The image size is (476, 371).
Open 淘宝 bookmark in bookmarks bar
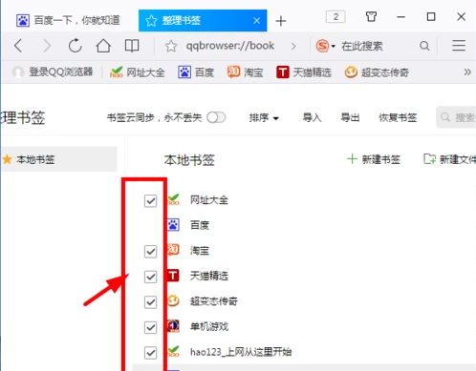245,72
